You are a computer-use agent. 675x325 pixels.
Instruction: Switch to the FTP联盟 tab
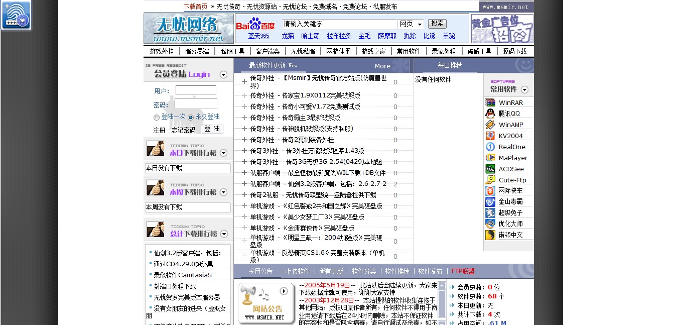pos(463,271)
